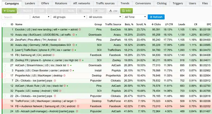Screen dimensions: 212x114
Task: Open info icon on campaign ID 22 Clickadu row
Action: click(55, 96)
